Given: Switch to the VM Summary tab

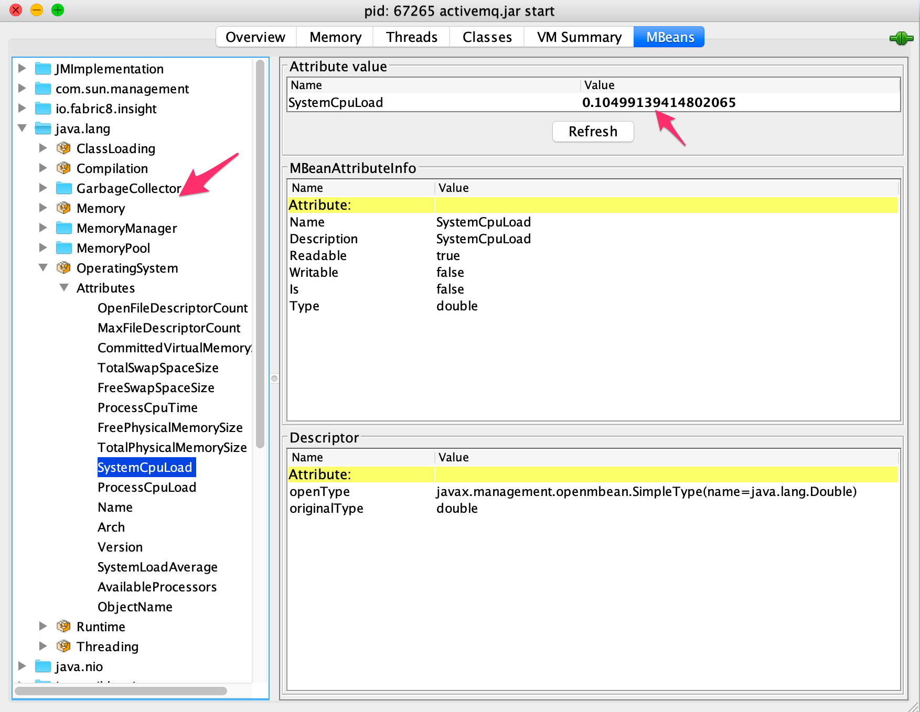Looking at the screenshot, I should (579, 37).
